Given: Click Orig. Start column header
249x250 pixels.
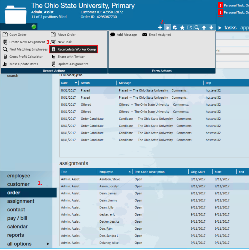Looking at the screenshot, I should [198, 172].
